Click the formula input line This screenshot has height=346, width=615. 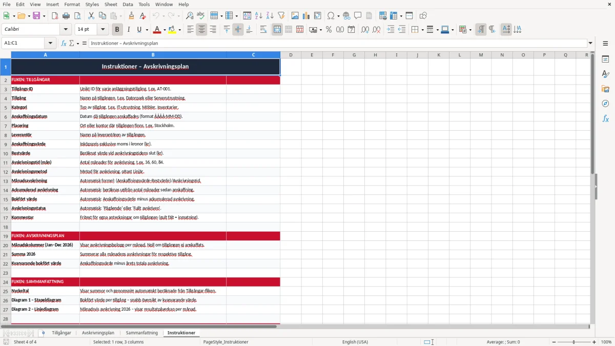[x=338, y=43]
